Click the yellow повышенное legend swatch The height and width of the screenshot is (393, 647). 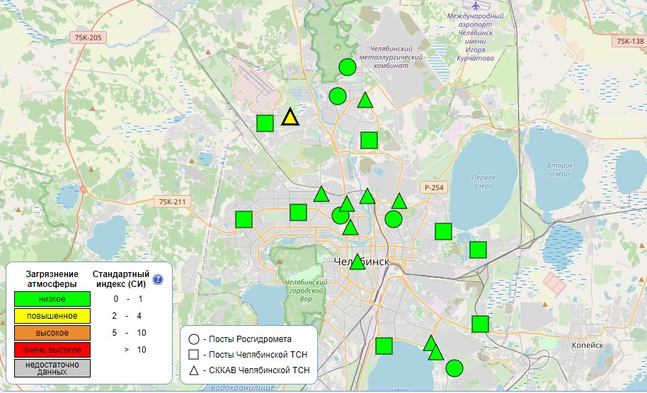[52, 316]
